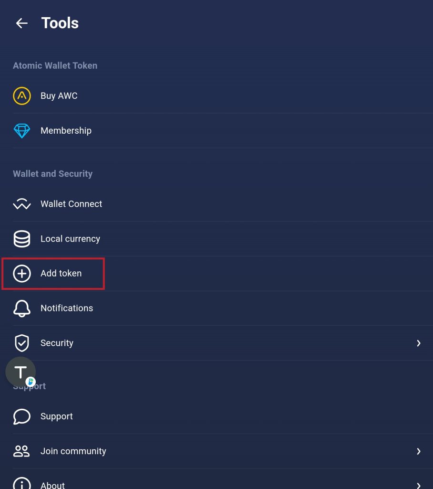The width and height of the screenshot is (433, 489).
Task: Tap the Add token plus icon
Action: 22,274
